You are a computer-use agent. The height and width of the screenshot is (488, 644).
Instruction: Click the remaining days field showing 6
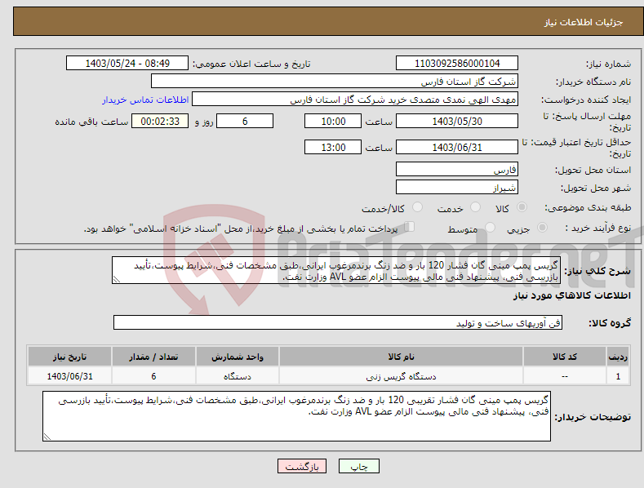pyautogui.click(x=245, y=121)
